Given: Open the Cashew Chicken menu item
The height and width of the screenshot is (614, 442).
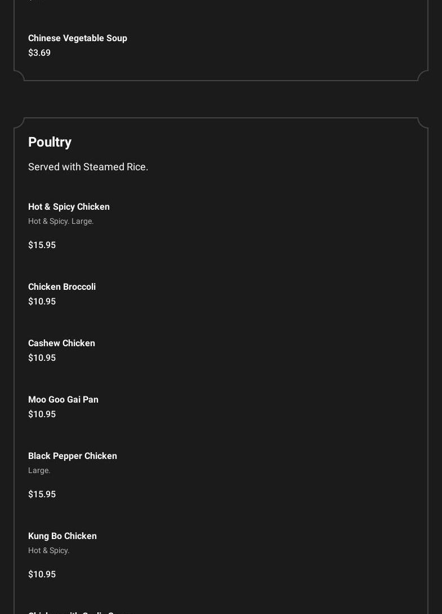Looking at the screenshot, I should [x=61, y=343].
